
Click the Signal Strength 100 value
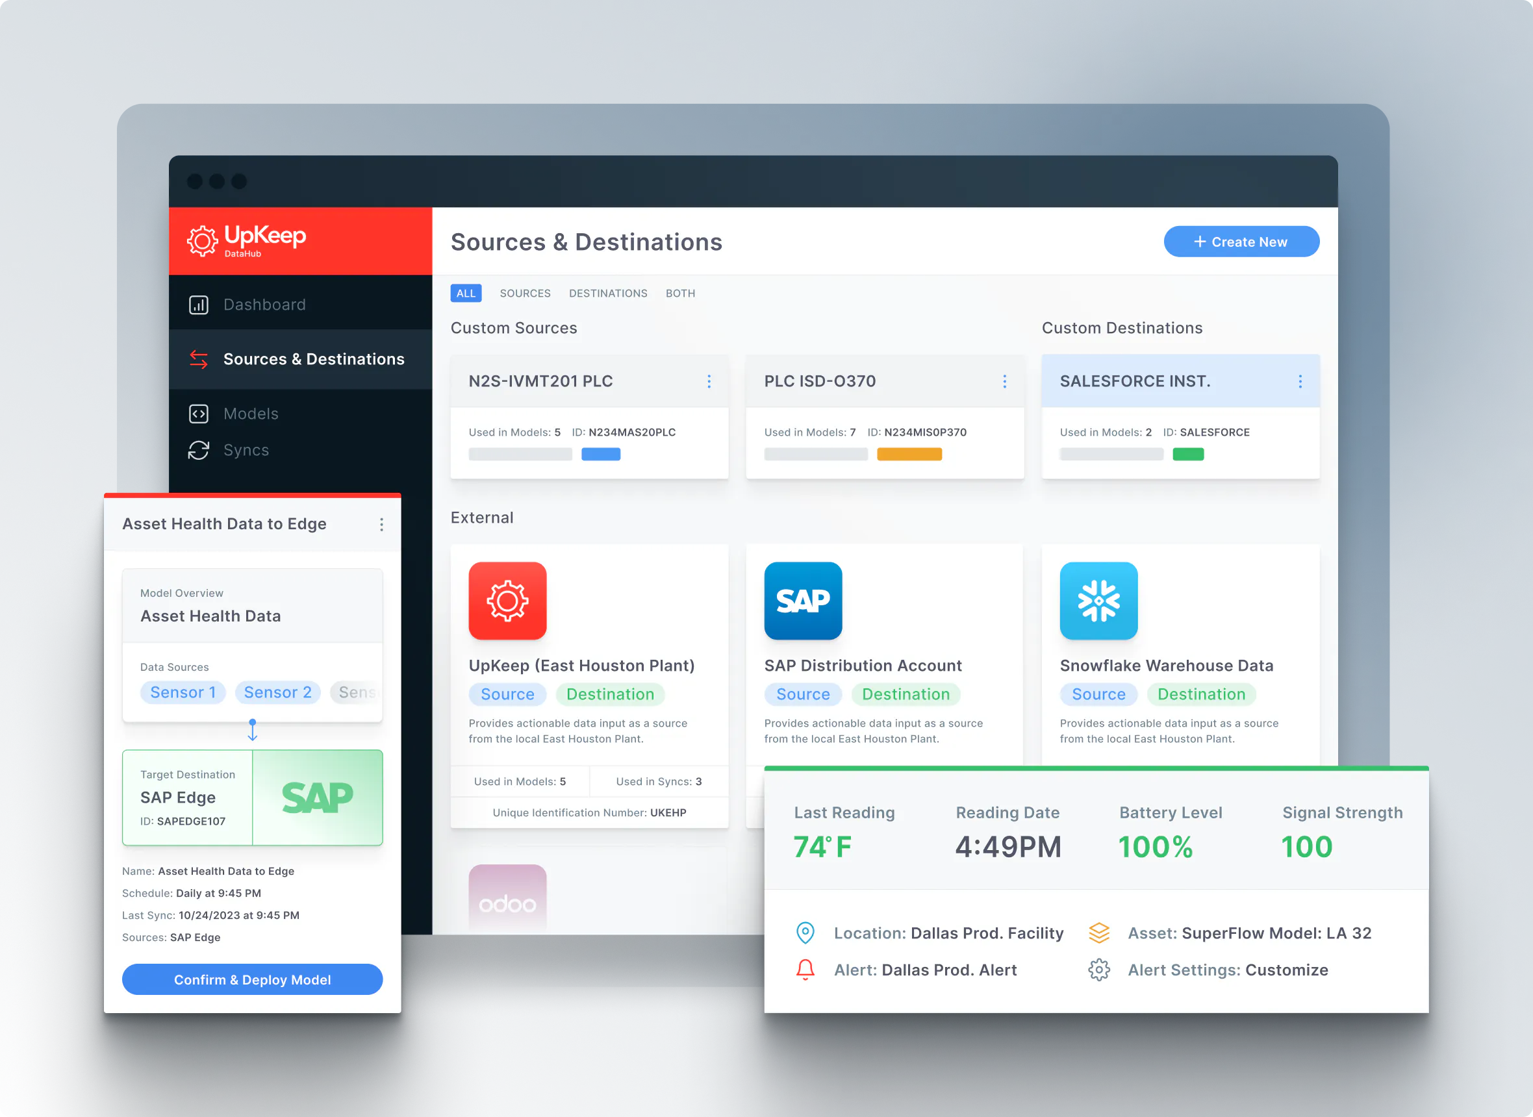[x=1306, y=847]
